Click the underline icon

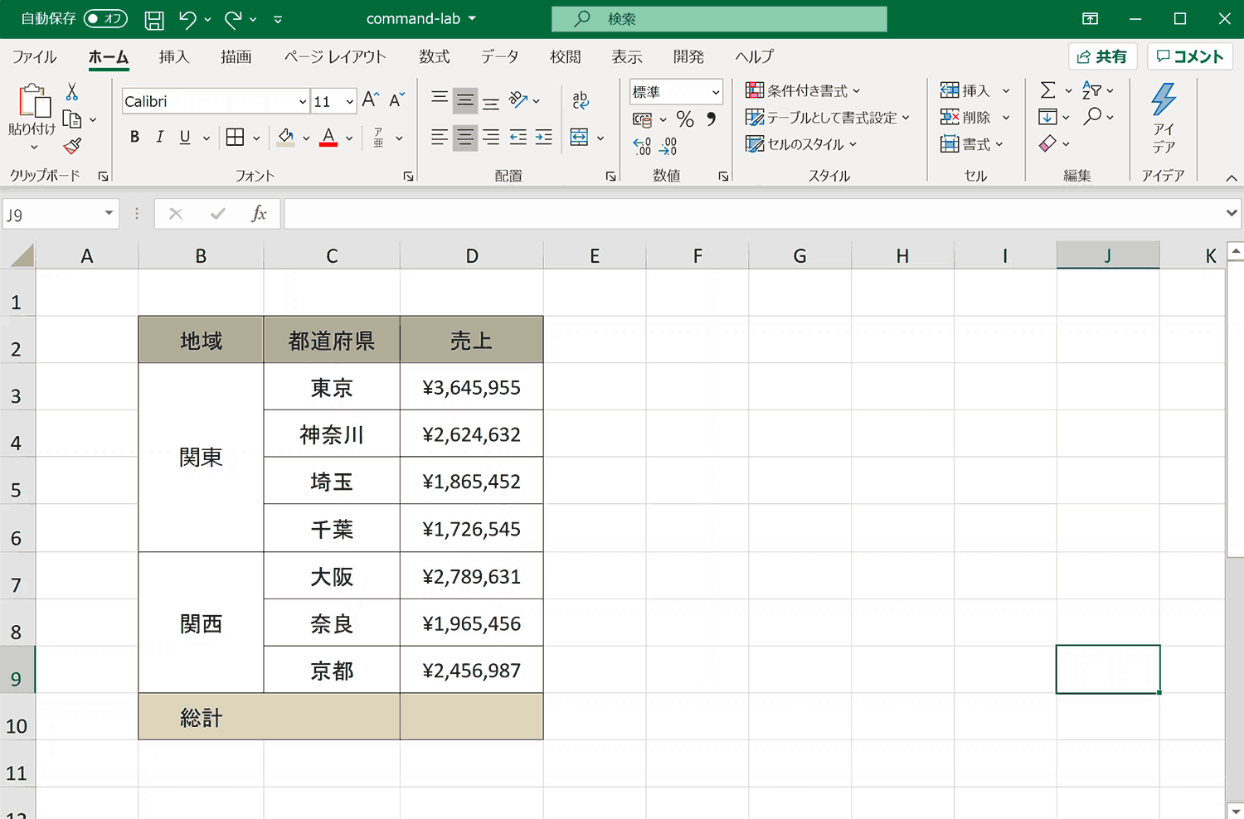coord(183,137)
